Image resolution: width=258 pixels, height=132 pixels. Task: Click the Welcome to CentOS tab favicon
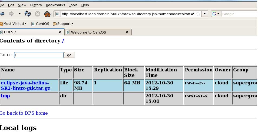tap(68, 32)
